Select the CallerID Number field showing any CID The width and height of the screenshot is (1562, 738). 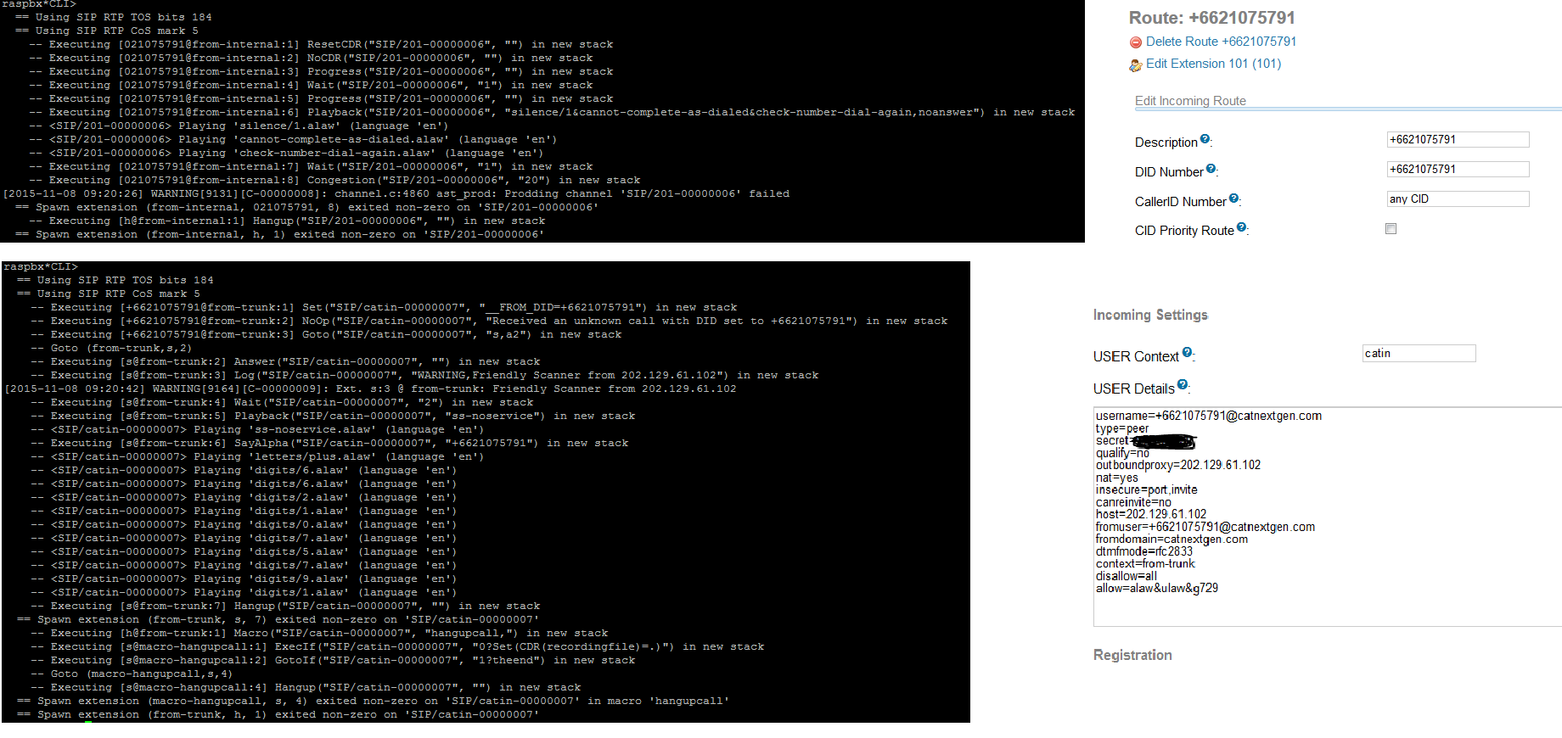[x=1458, y=199]
